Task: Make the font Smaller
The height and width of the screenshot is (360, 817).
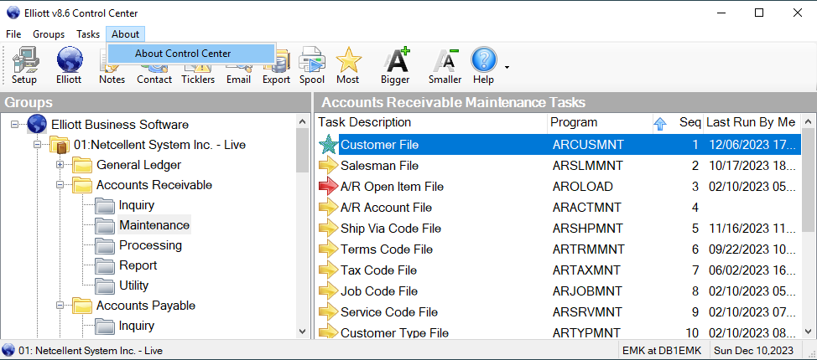Action: click(x=445, y=65)
